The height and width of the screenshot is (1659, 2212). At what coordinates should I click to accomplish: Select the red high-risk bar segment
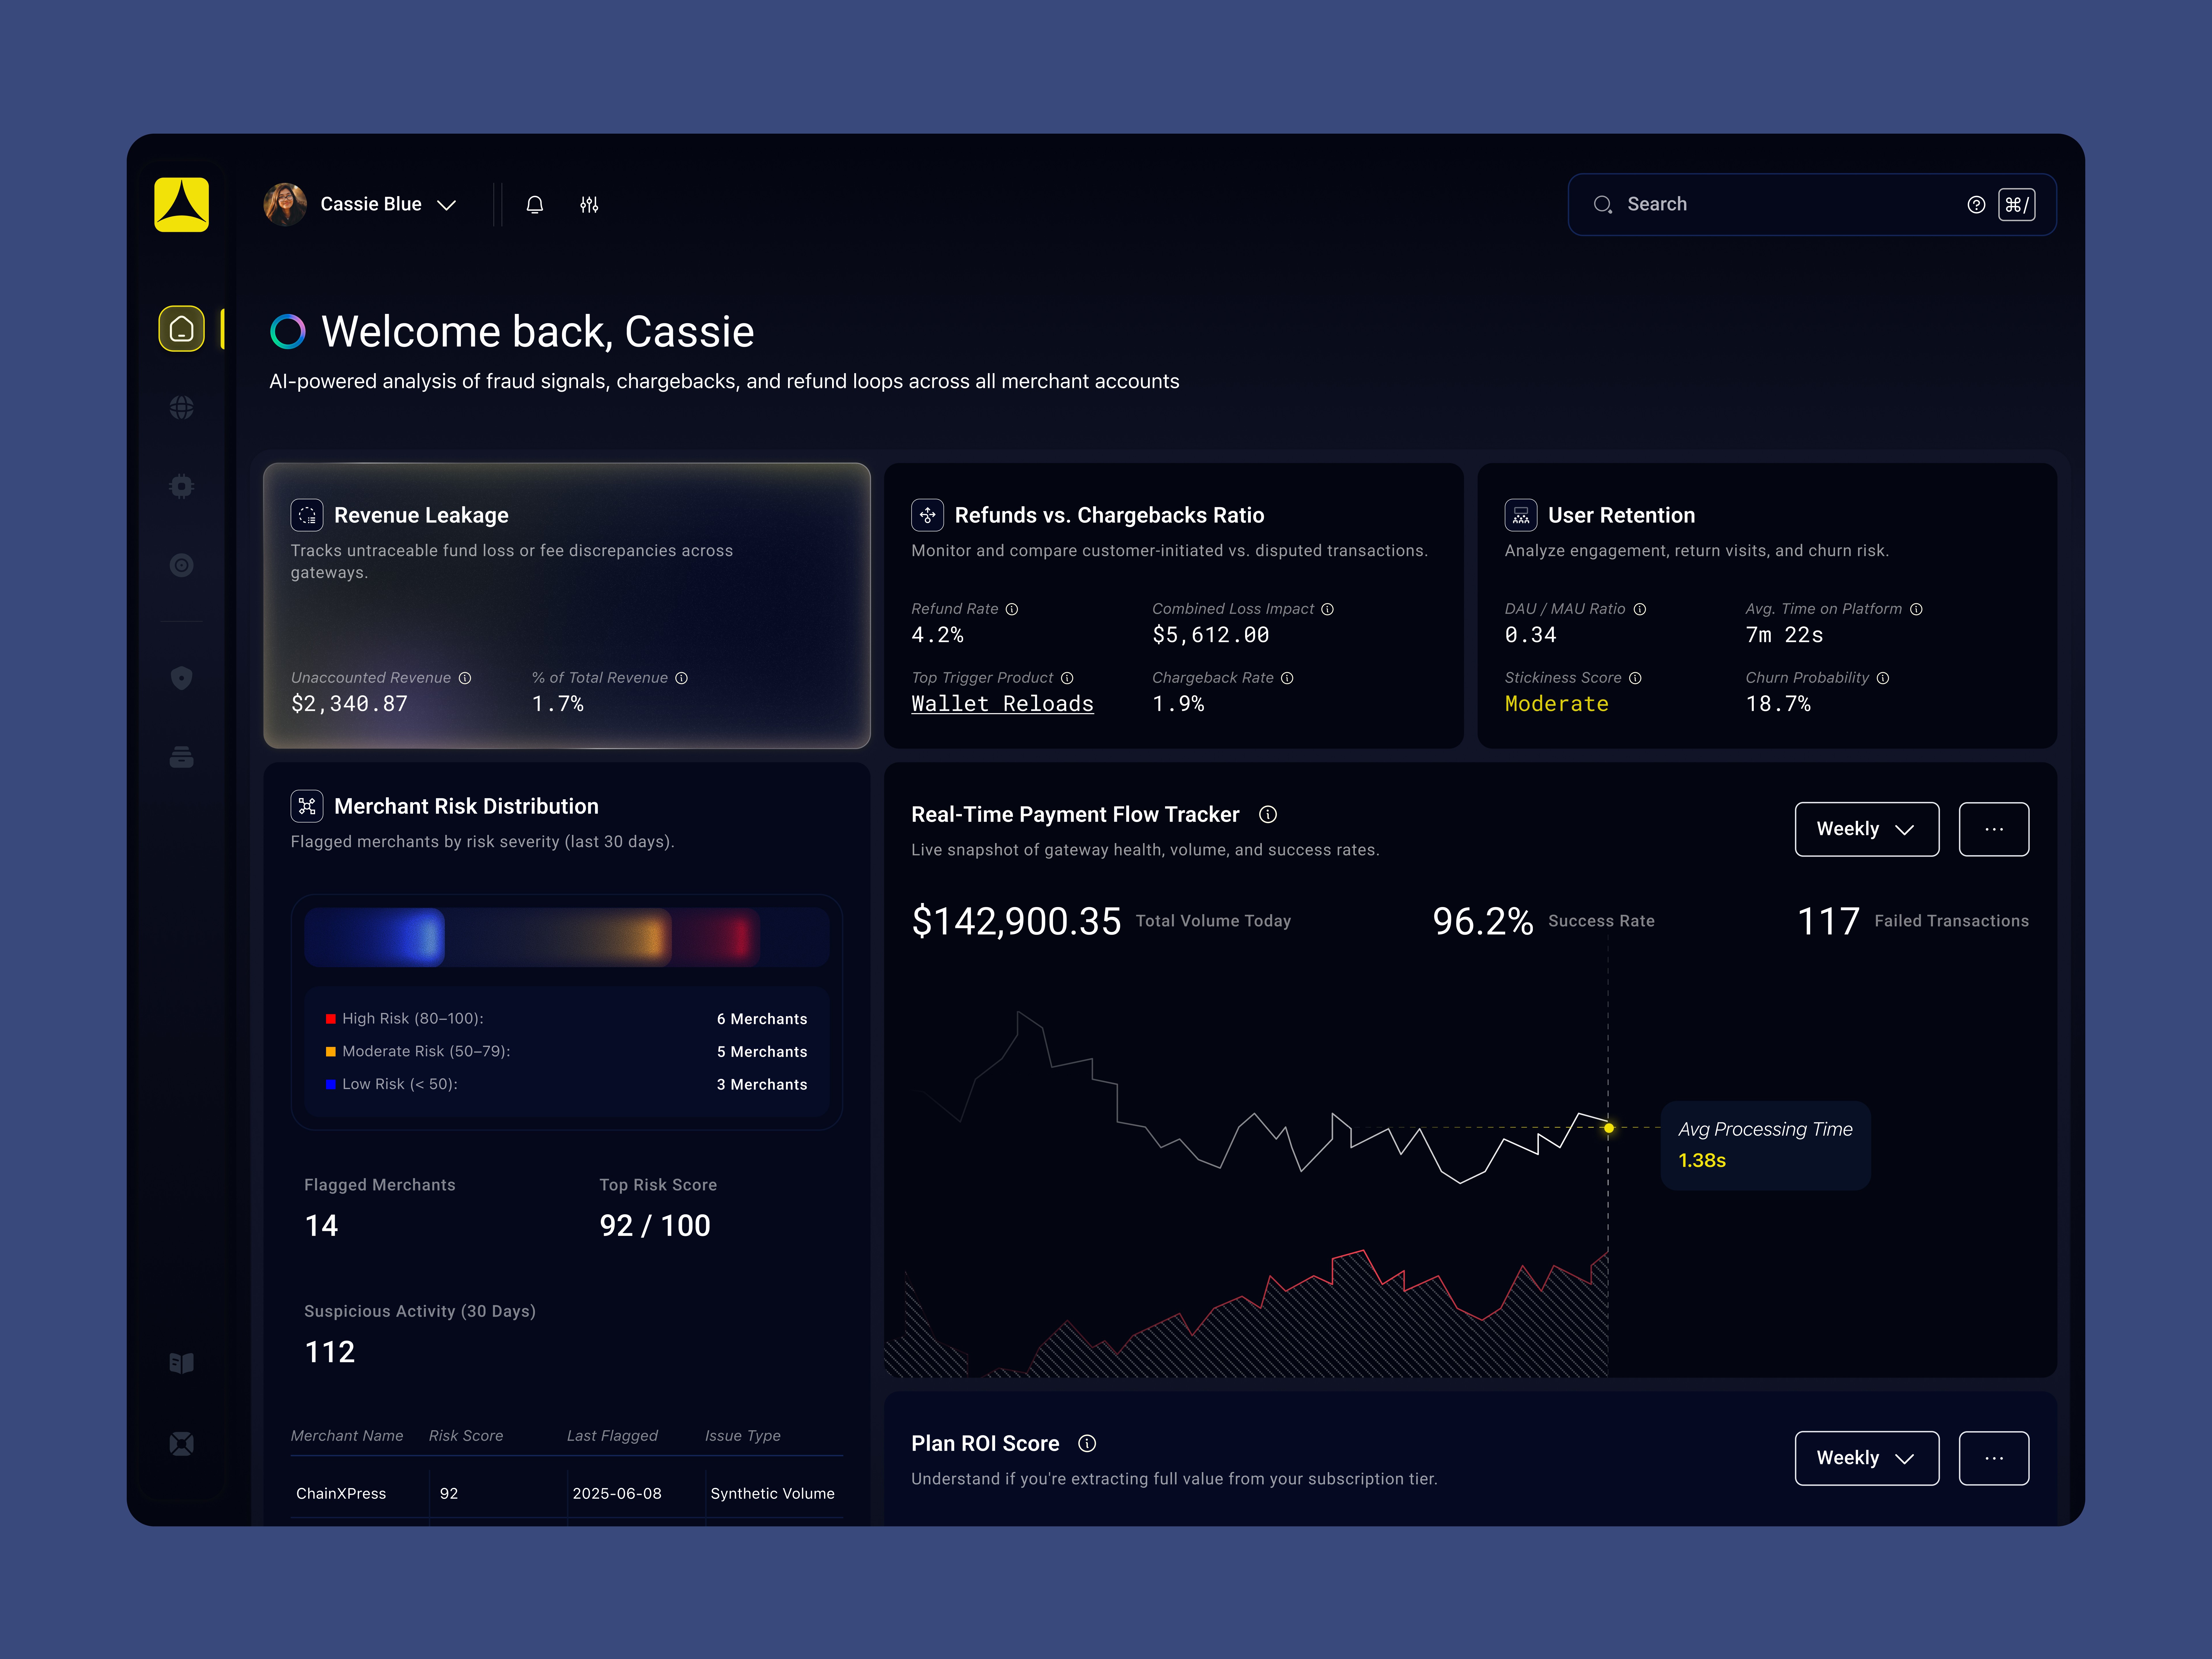tap(715, 937)
